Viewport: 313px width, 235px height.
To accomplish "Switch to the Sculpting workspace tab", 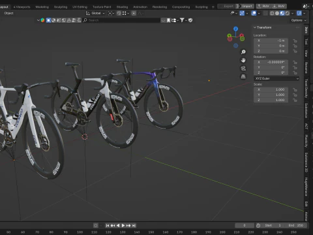I will [61, 7].
